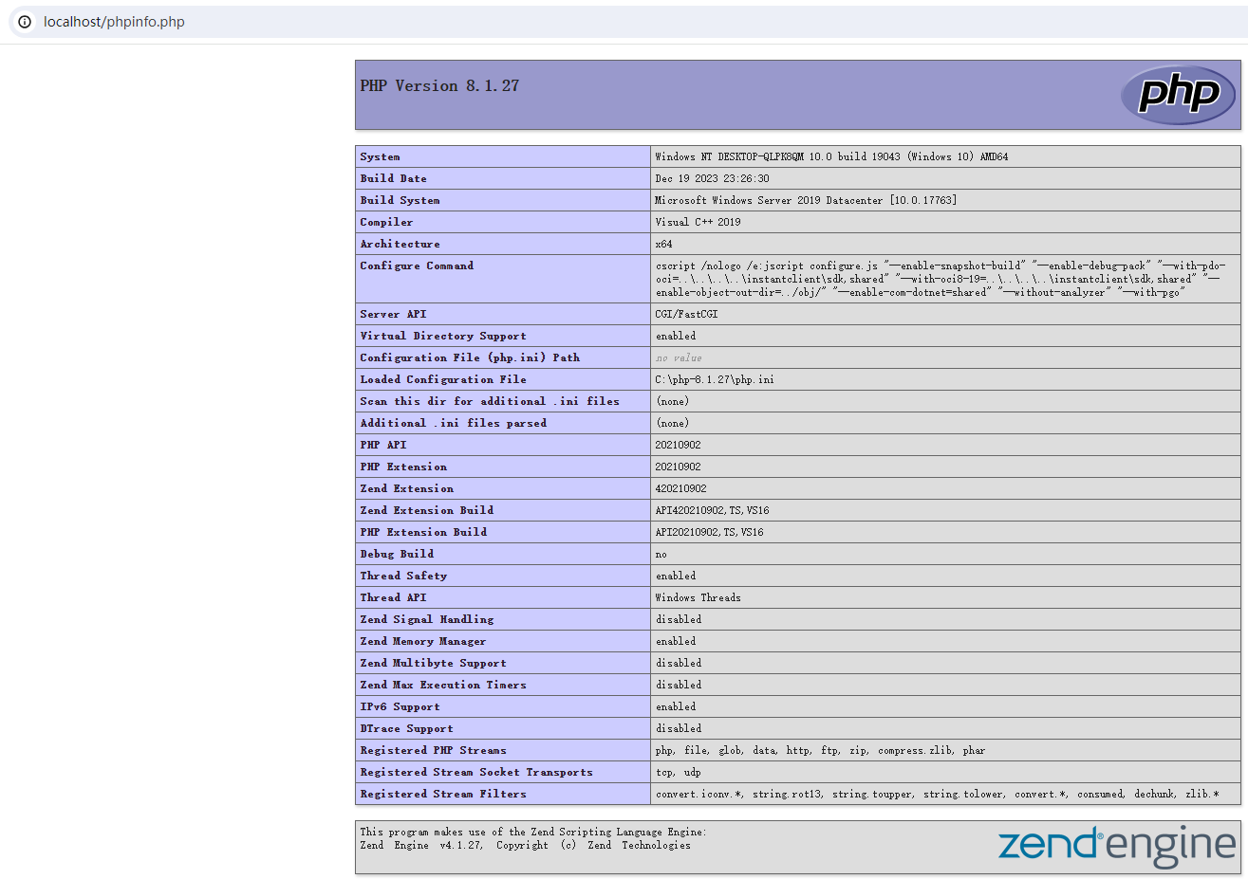Select the 'Server API' row label
Image resolution: width=1248 pixels, height=879 pixels.
coord(393,315)
